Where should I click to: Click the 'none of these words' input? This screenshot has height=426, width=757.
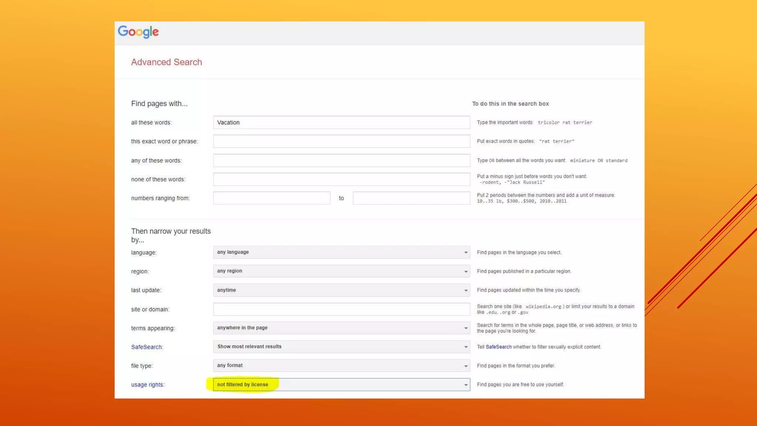coord(341,179)
